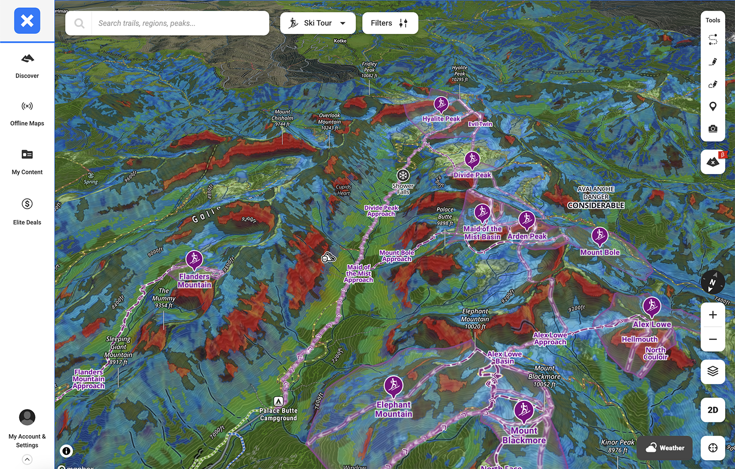This screenshot has height=469, width=735.
Task: Center map on my location
Action: (x=712, y=447)
